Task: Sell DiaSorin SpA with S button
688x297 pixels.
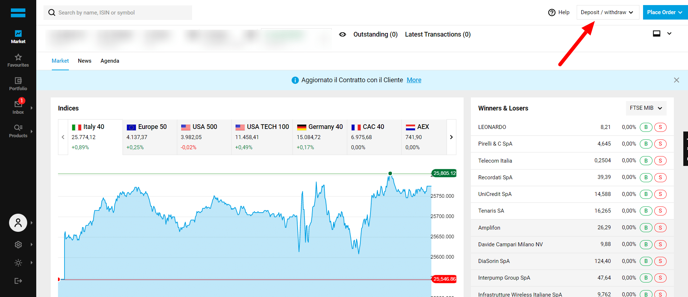Action: point(660,261)
